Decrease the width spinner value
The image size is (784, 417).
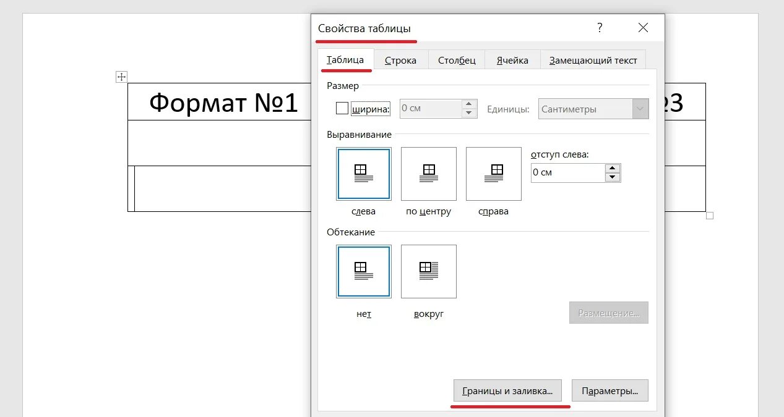[468, 113]
